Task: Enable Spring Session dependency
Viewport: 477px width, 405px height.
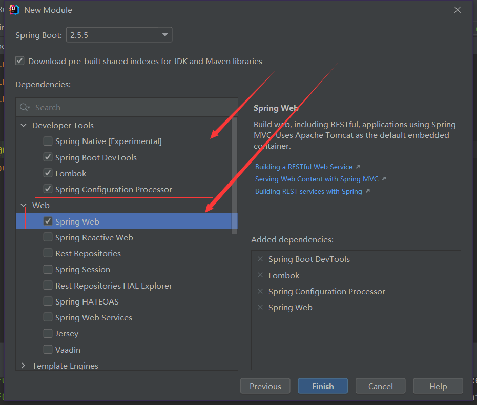Action: pos(48,269)
